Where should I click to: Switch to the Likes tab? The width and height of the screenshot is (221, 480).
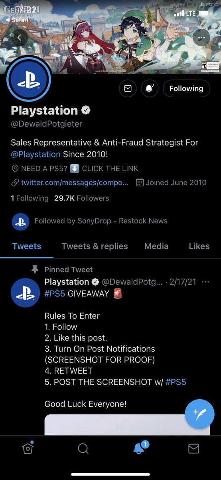coord(199,246)
